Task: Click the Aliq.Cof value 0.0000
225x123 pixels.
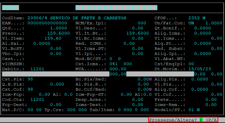Action: tap(200, 89)
